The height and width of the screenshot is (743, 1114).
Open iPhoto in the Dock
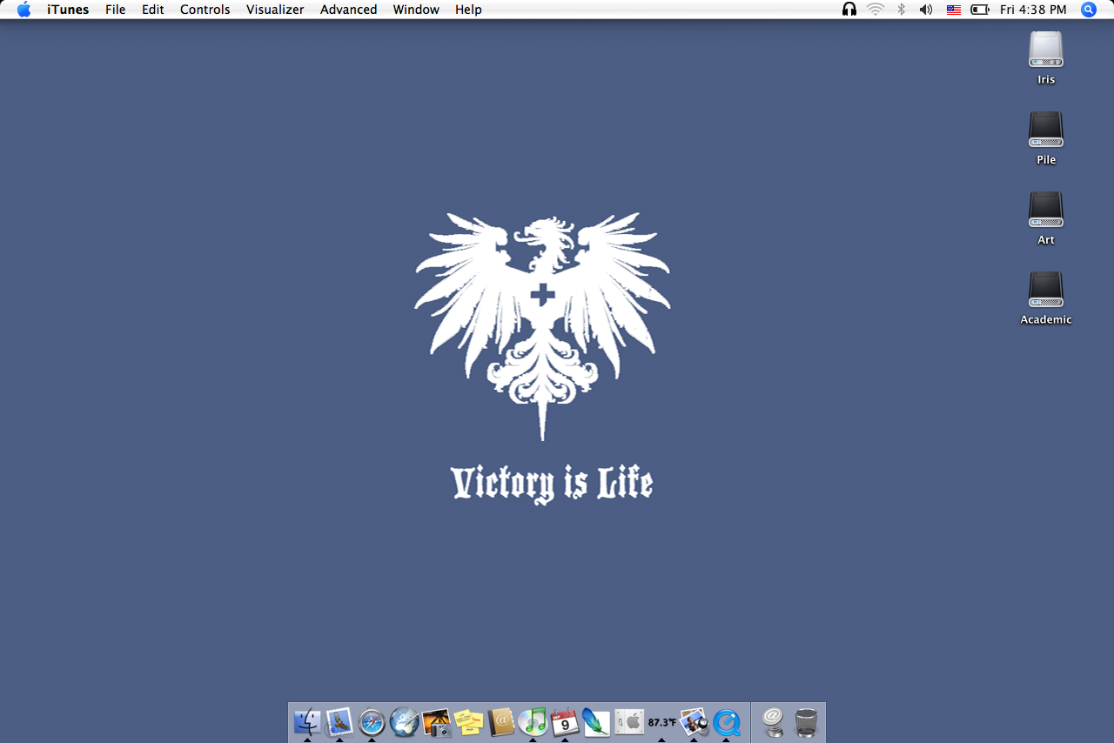(694, 721)
